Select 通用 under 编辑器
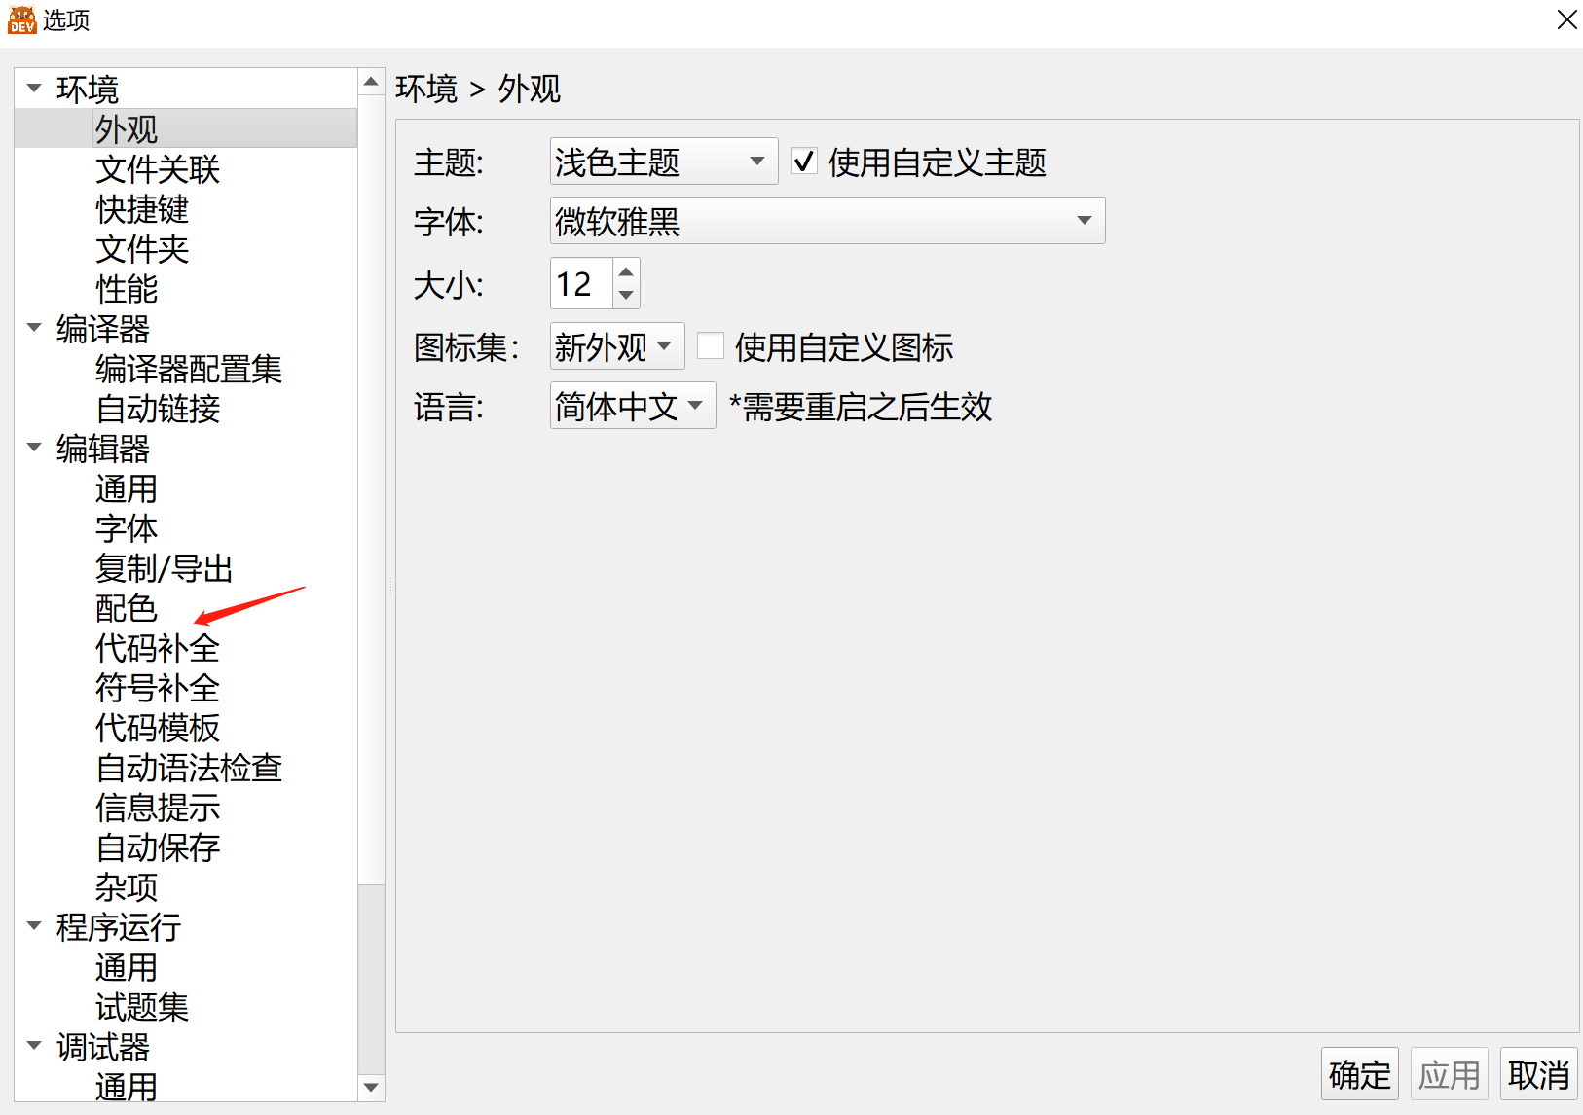Viewport: 1583px width, 1115px height. click(x=127, y=487)
